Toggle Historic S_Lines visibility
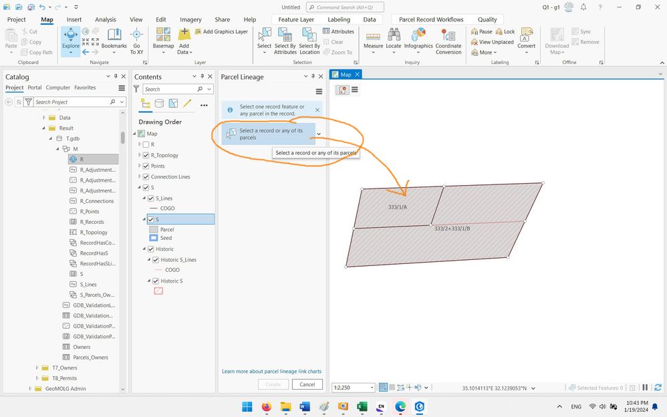 pos(156,259)
